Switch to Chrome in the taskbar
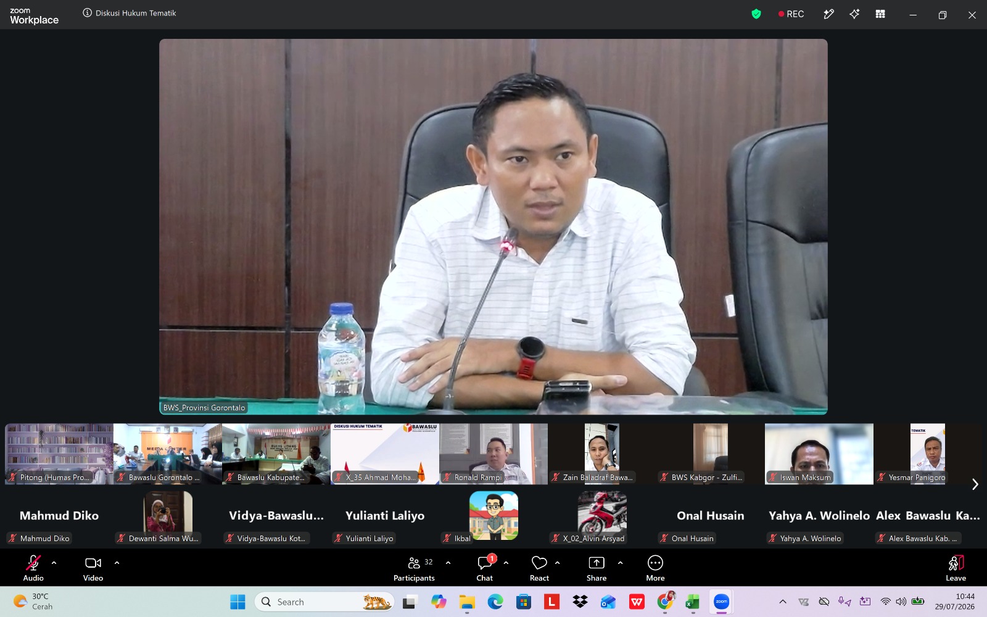The width and height of the screenshot is (987, 617). (665, 602)
